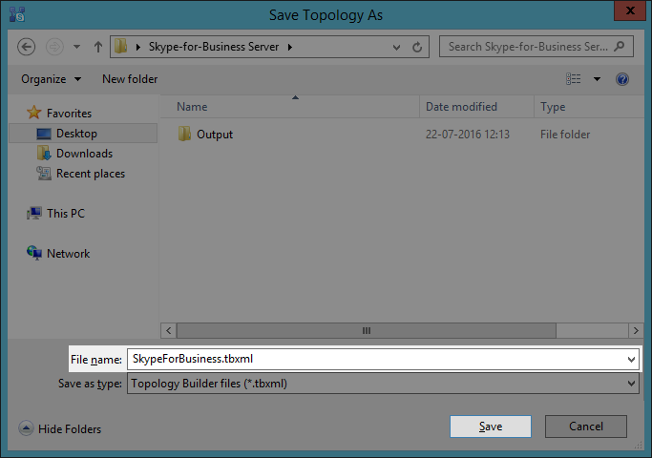Click the folder icon in address bar
This screenshot has width=652, height=458.
point(121,47)
